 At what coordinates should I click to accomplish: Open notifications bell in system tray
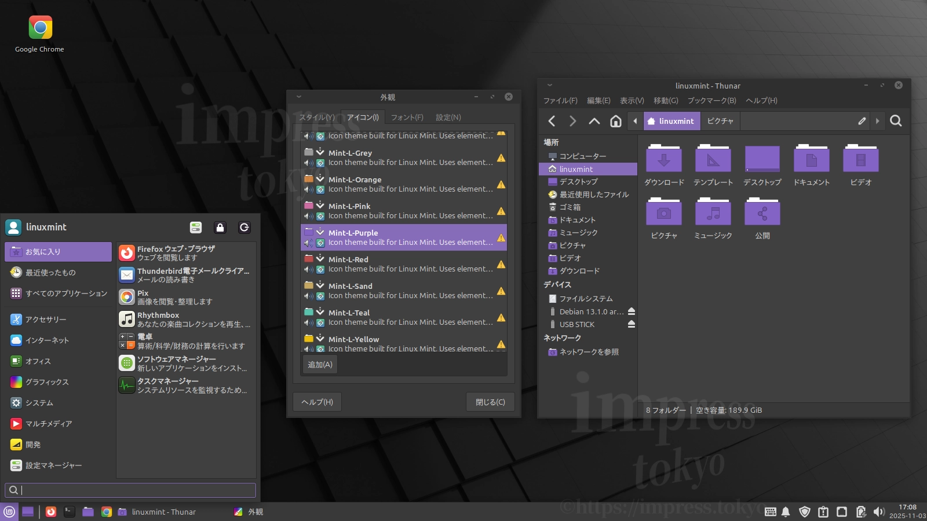coord(786,512)
